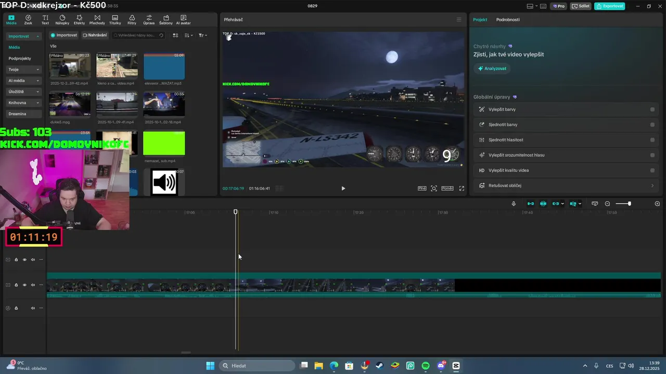The width and height of the screenshot is (666, 374).
Task: Hide the main video track eye icon
Action: (24, 285)
